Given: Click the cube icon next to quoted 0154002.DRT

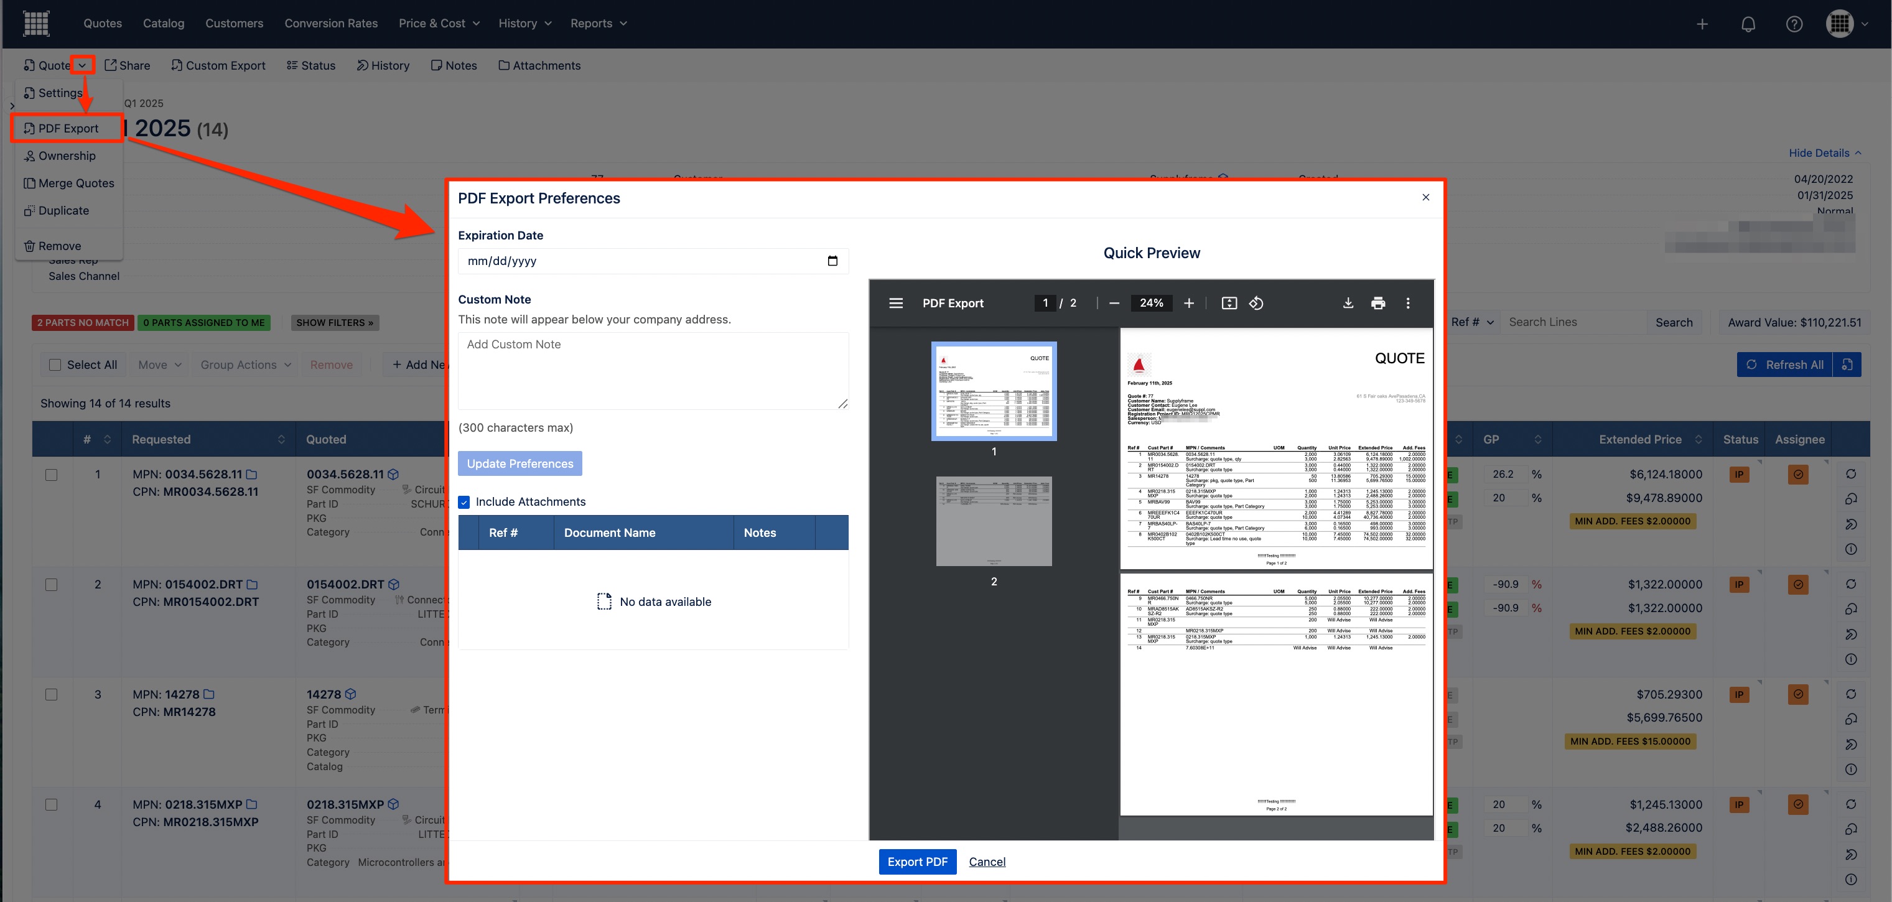Looking at the screenshot, I should coord(394,585).
